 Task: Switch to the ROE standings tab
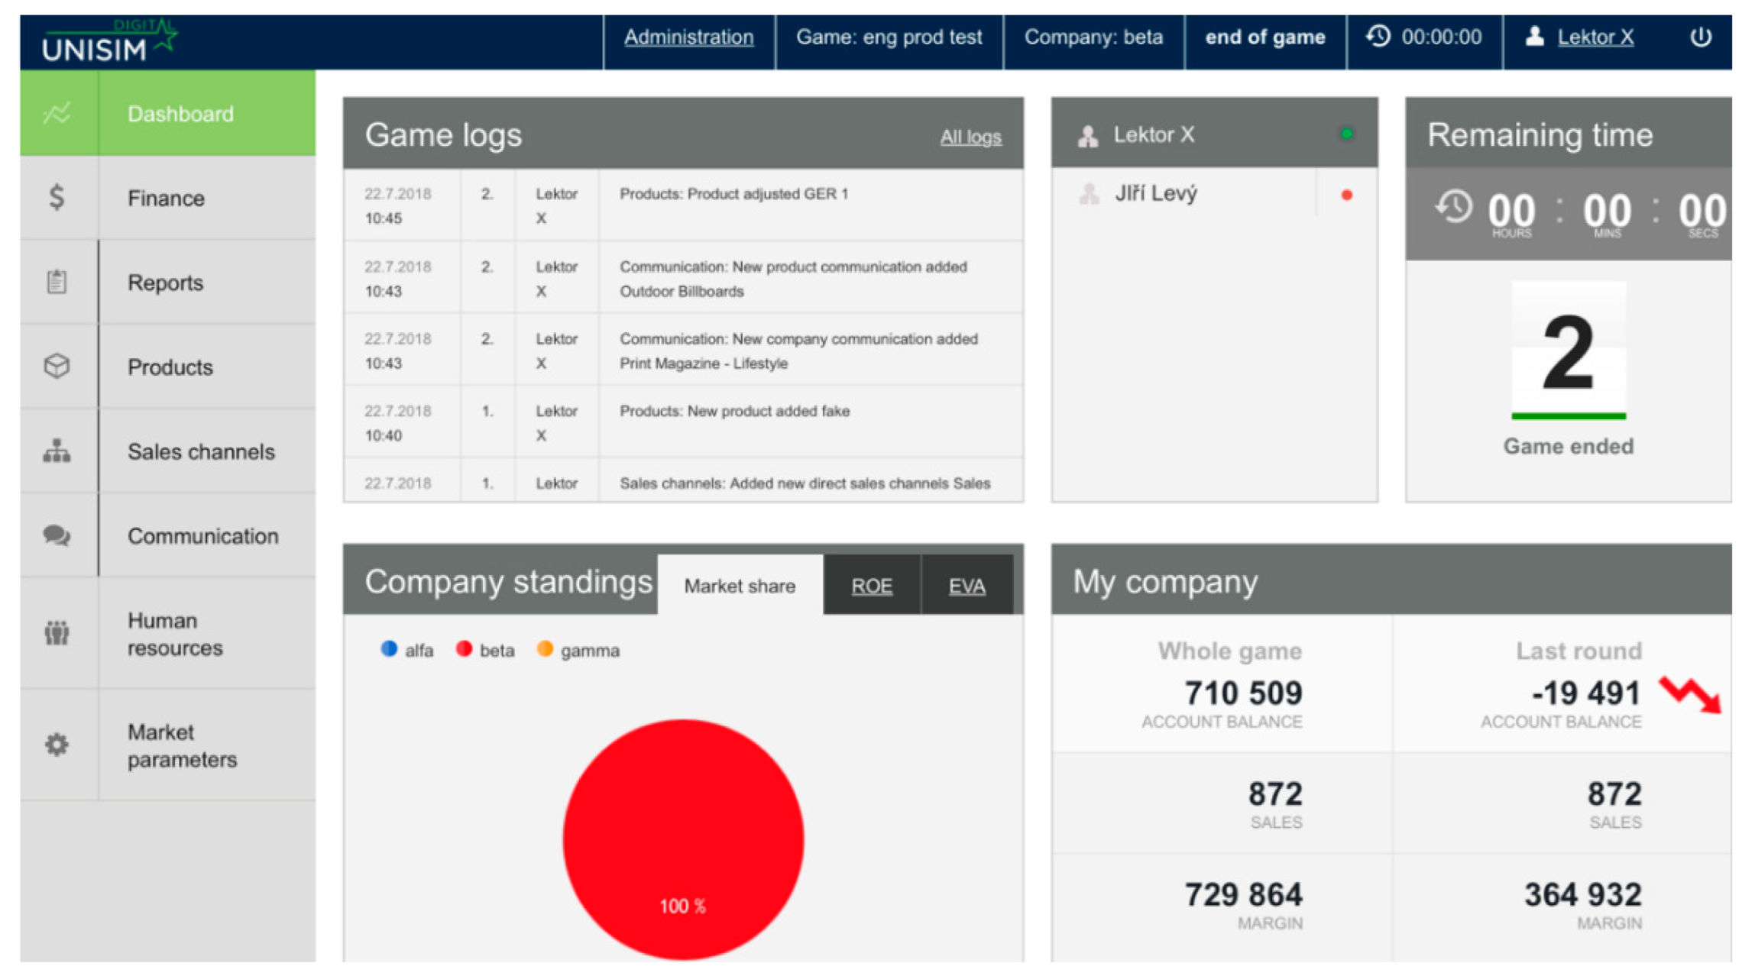(x=871, y=586)
